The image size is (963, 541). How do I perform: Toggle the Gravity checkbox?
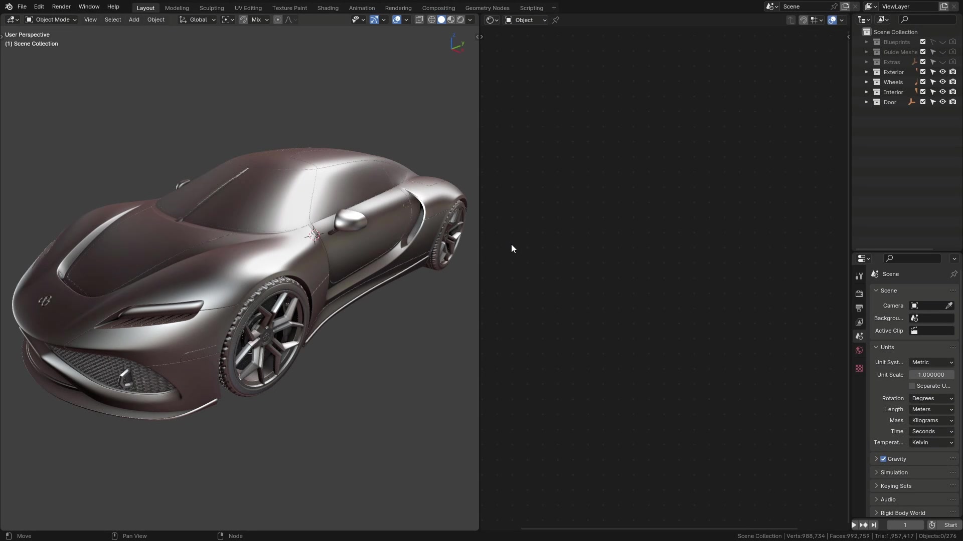click(x=883, y=459)
